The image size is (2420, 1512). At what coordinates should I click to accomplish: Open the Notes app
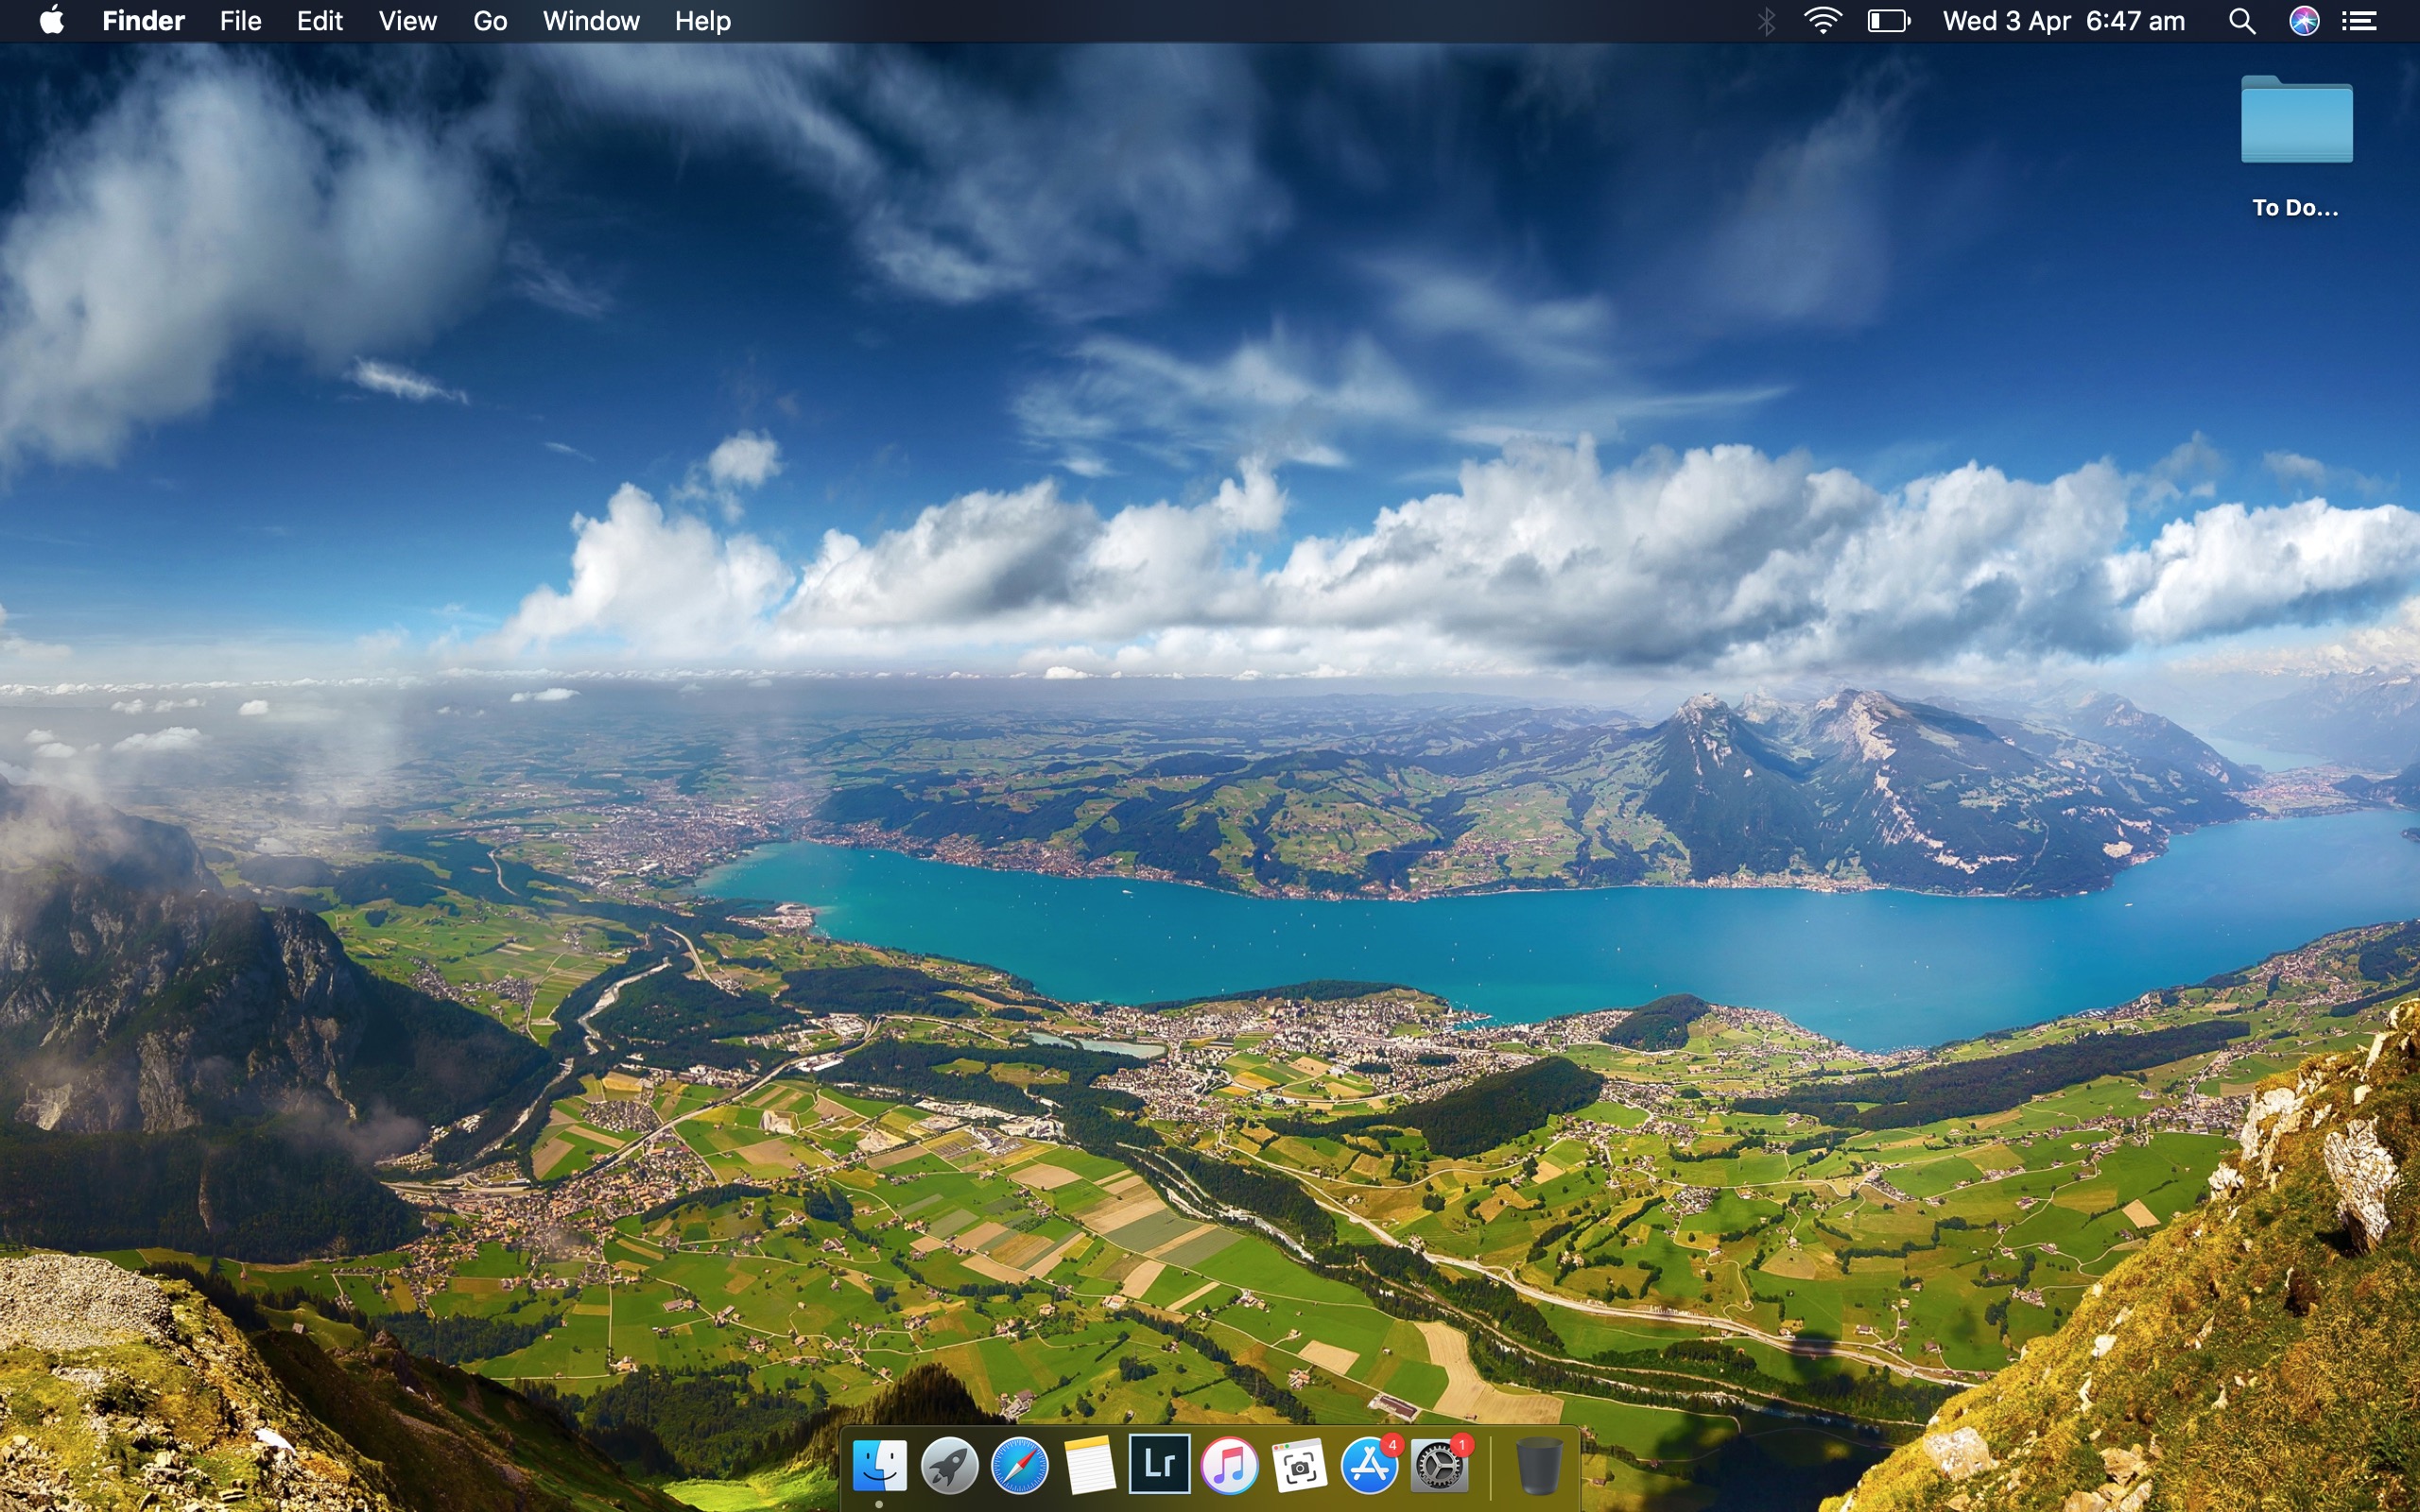click(x=1089, y=1465)
